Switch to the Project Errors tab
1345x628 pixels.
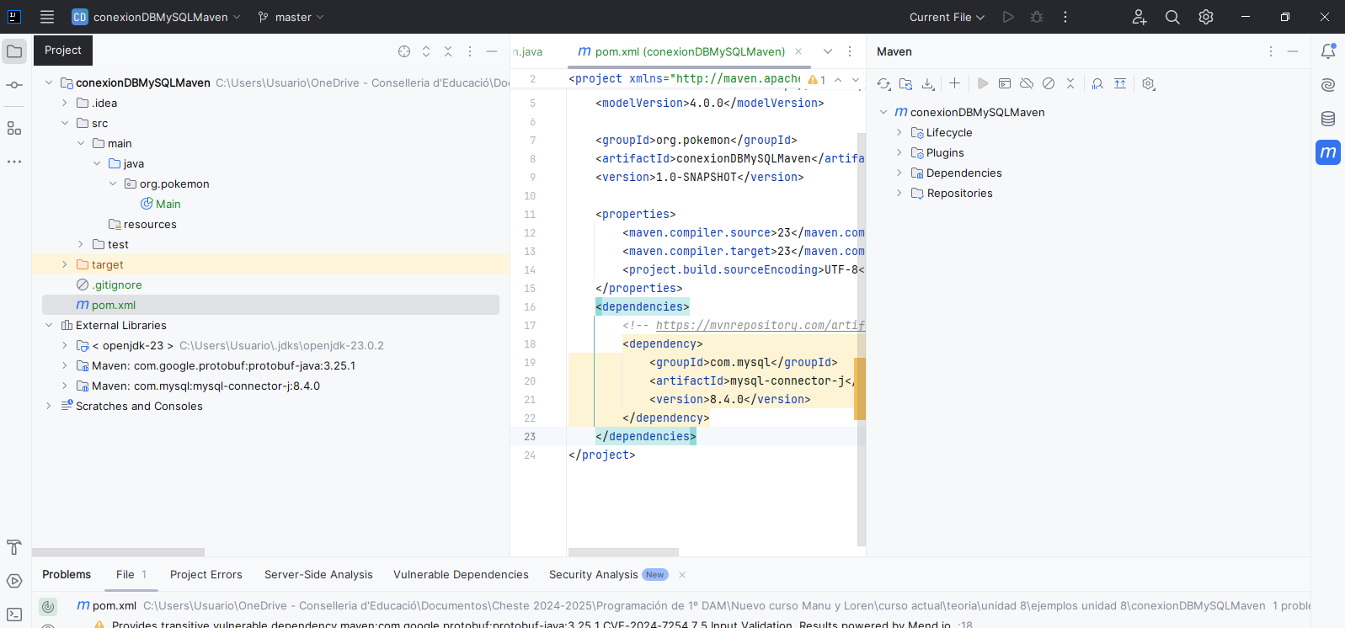click(x=206, y=574)
